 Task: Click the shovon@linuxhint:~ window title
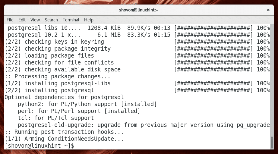139,10
